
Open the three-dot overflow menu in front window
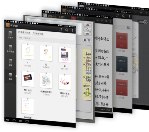[73, 31]
